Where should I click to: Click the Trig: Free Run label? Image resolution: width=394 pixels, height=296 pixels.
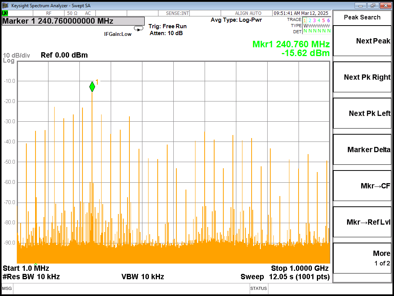click(x=168, y=26)
